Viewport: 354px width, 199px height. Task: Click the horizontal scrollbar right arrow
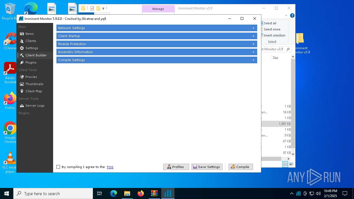288,159
